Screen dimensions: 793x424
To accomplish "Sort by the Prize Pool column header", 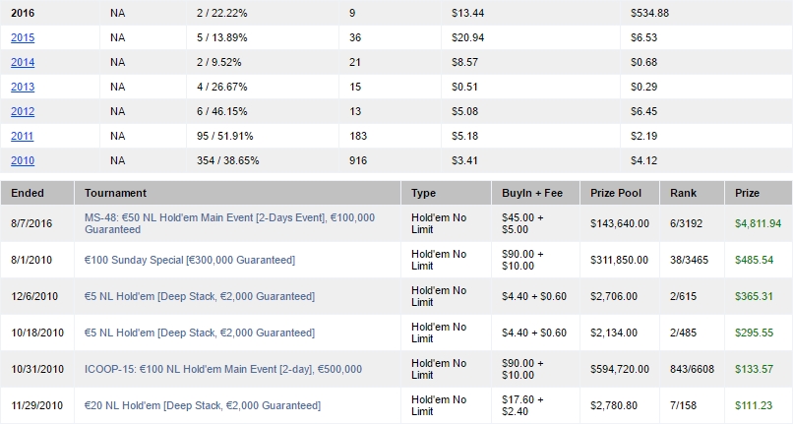I will click(616, 193).
